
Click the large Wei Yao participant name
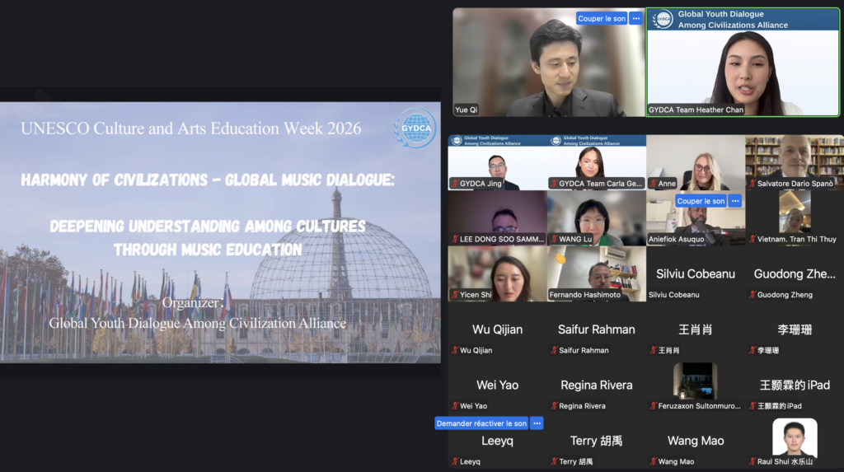[497, 385]
